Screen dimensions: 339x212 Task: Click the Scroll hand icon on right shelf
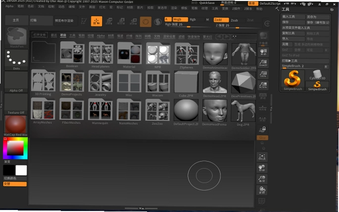[x=263, y=52]
